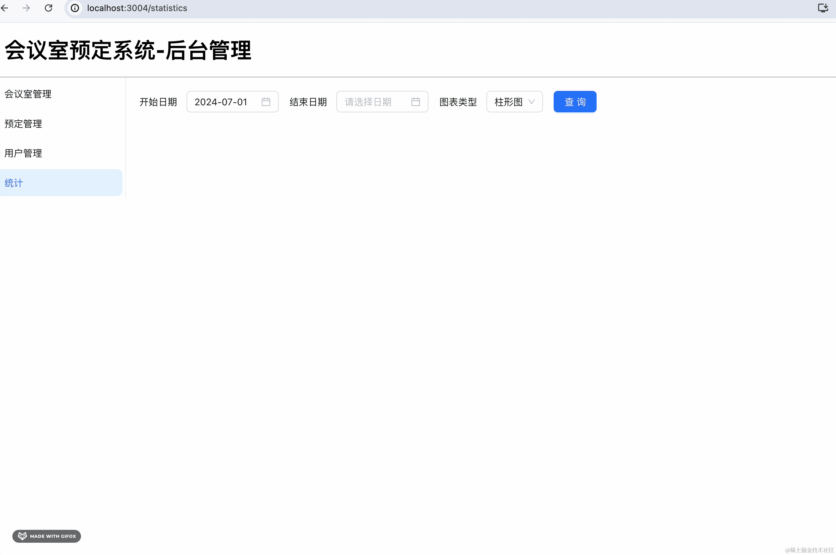
Task: Click the chevron arrow of 图表类型 select
Action: [531, 102]
